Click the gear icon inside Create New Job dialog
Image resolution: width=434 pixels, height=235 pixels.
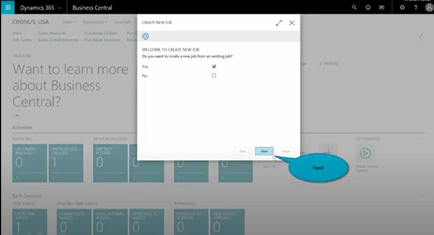(x=145, y=36)
